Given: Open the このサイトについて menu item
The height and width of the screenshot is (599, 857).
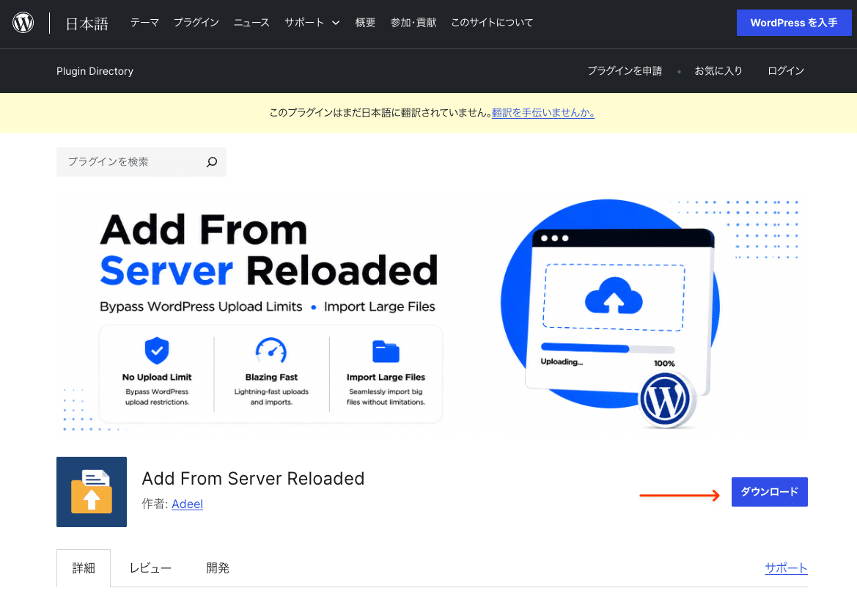Looking at the screenshot, I should pyautogui.click(x=492, y=23).
